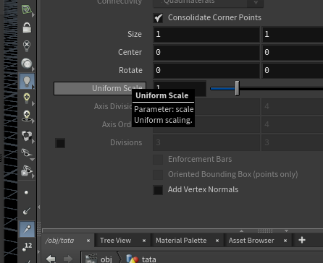Click the pane up-arrow above the tabs
Viewport: 323px width, 263px height.
point(241,230)
